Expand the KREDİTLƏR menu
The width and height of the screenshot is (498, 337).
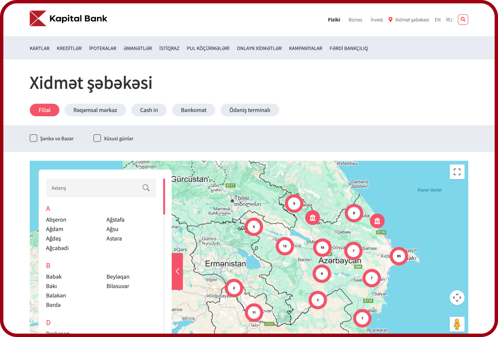(69, 48)
